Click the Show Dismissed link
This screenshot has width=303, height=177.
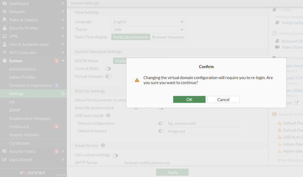(290, 160)
